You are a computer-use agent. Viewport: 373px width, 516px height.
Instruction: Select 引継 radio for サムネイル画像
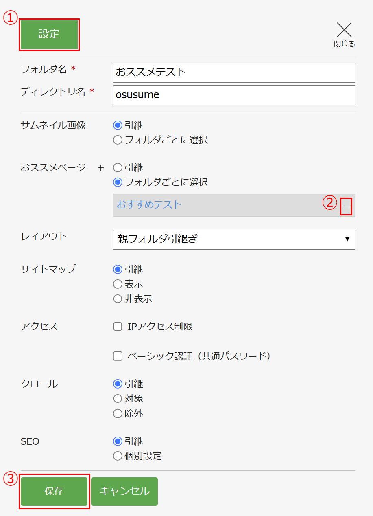pyautogui.click(x=118, y=125)
